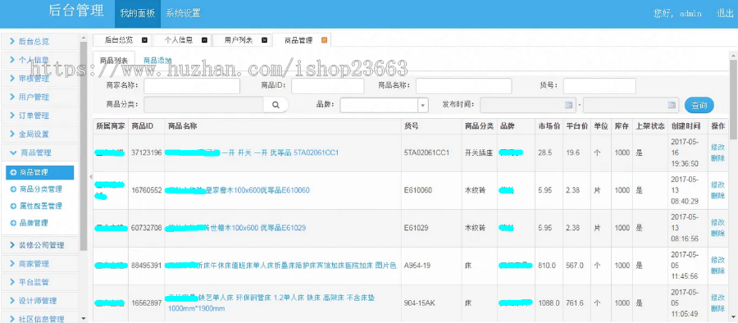Click 退出 to log out
The image size is (738, 323).
(x=725, y=13)
